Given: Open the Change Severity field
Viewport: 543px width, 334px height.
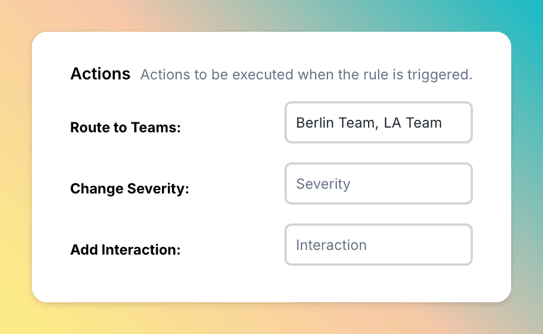Looking at the screenshot, I should coord(379,183).
